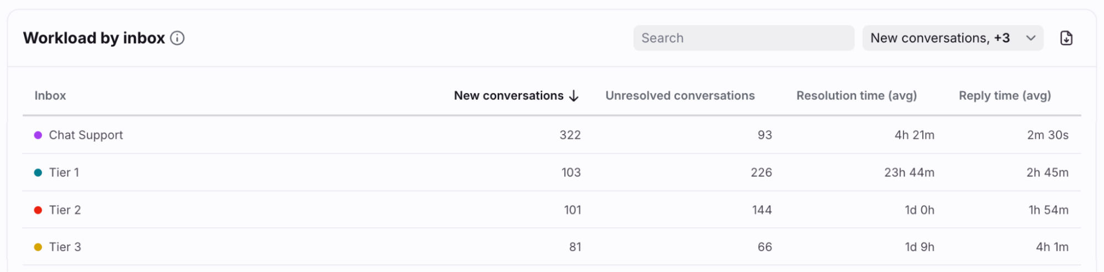Click the export download icon

1066,38
